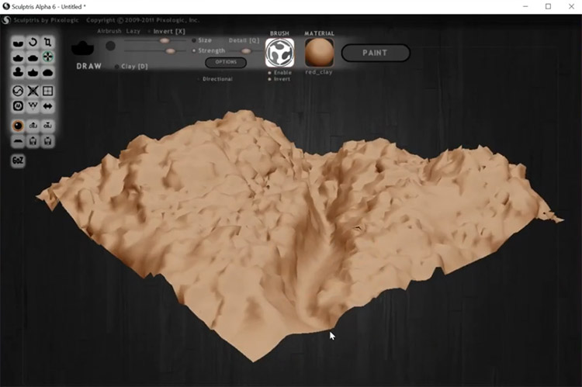Switch to PAINT mode
The height and width of the screenshot is (387, 582).
(376, 53)
